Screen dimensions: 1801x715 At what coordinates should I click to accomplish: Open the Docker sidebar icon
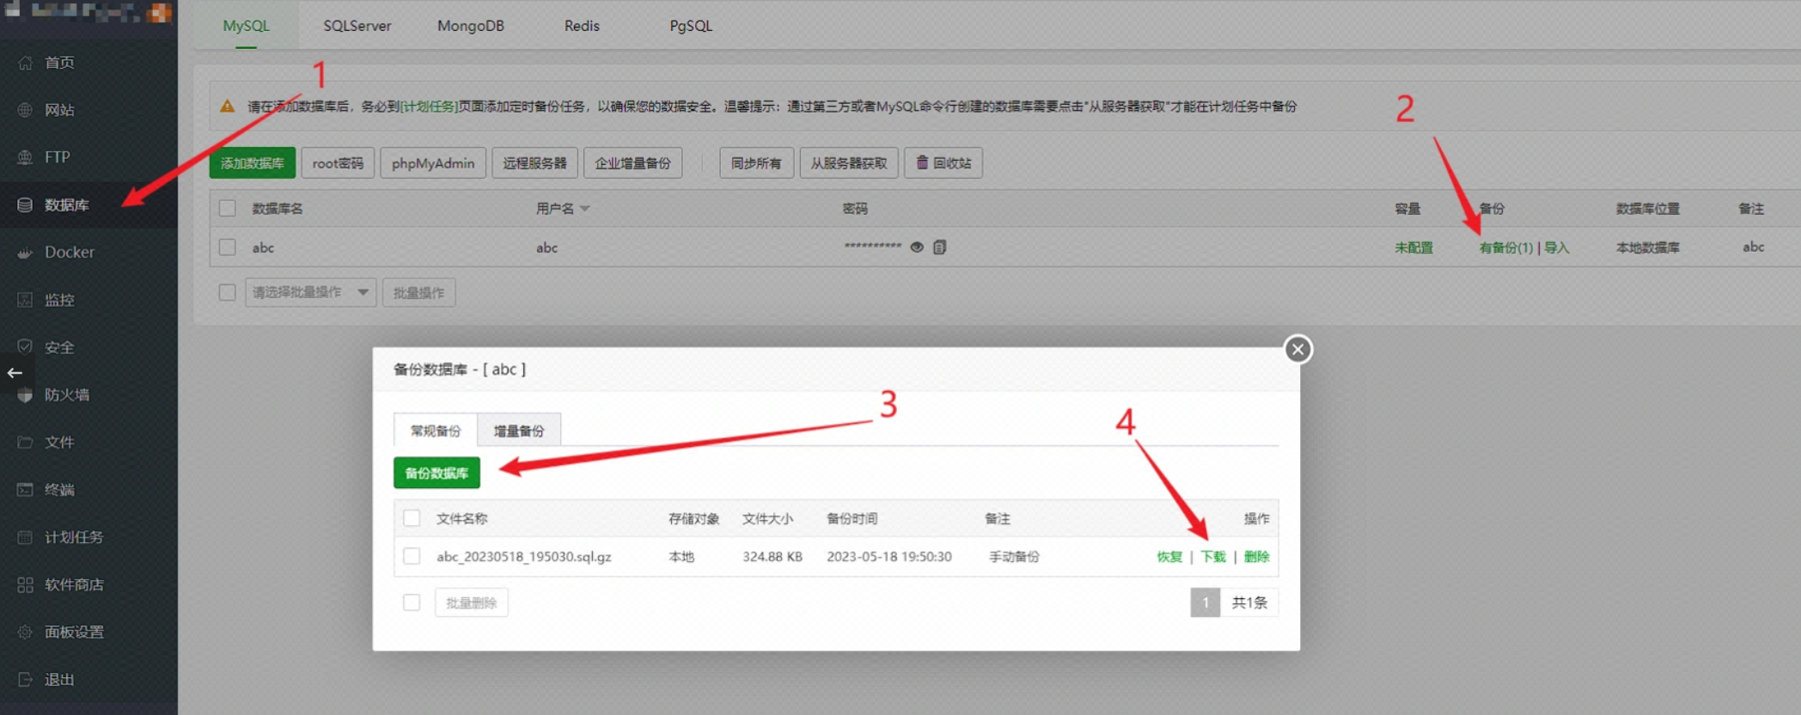[x=25, y=253]
